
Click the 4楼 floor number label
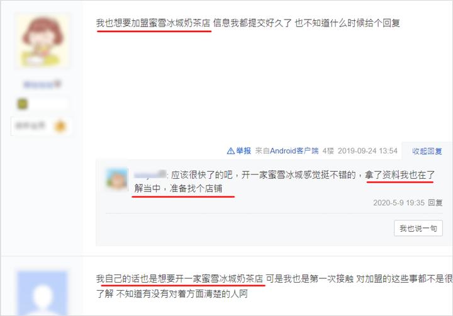328,151
